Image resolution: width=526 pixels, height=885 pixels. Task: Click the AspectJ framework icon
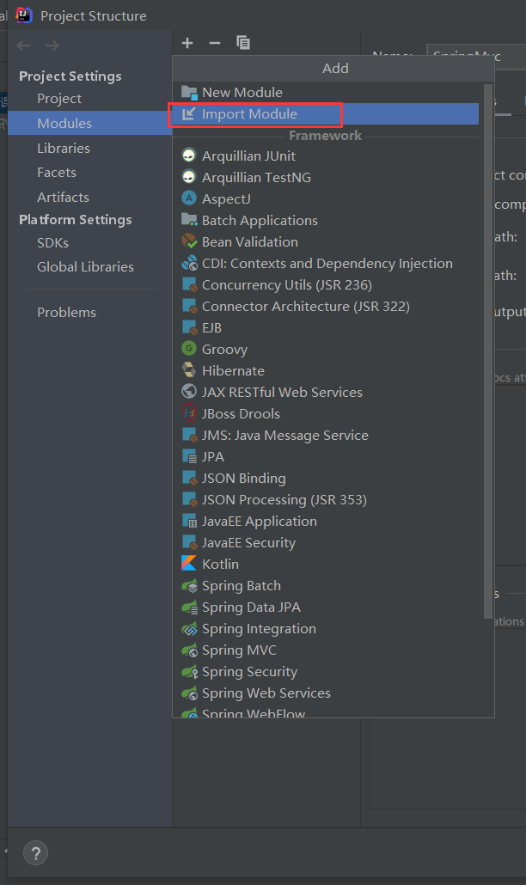pos(189,198)
